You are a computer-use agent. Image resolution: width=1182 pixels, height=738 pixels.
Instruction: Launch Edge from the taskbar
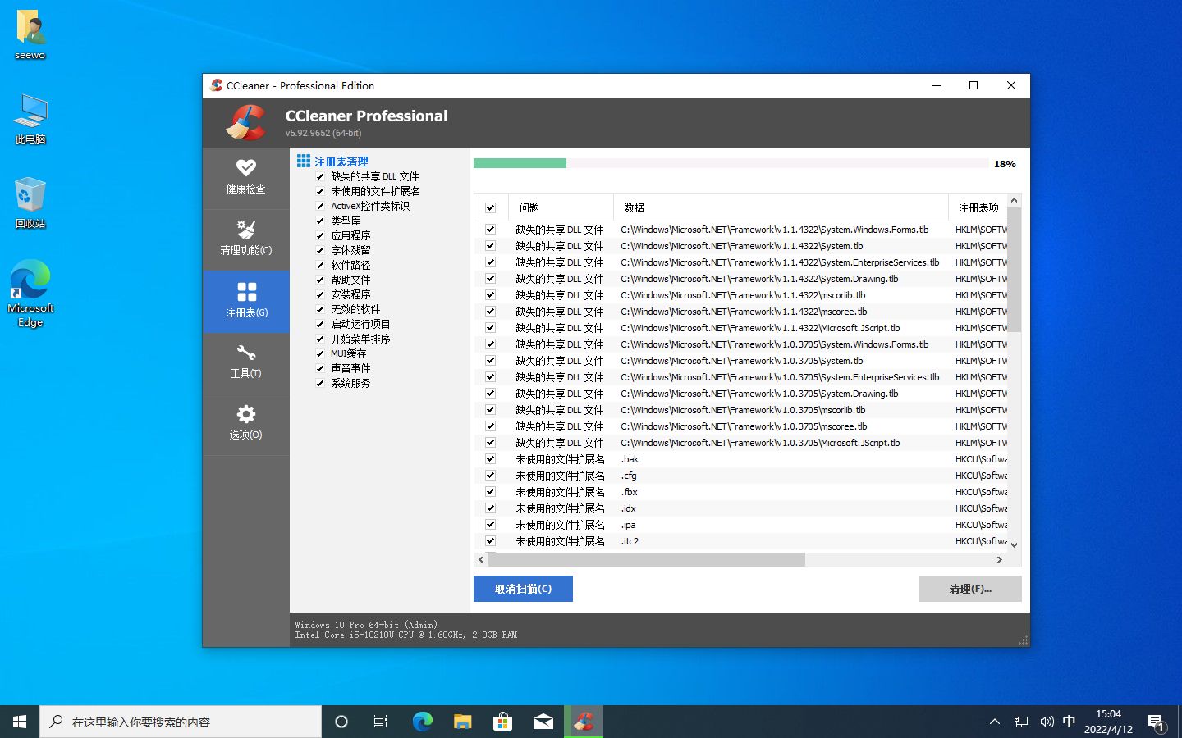pos(422,722)
